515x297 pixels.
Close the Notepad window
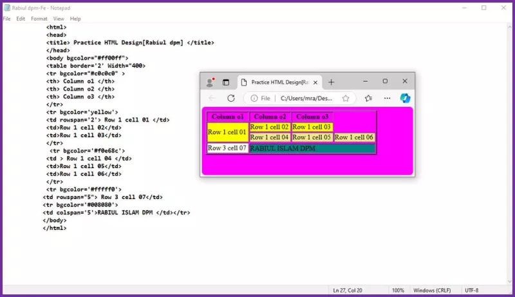[503, 8]
